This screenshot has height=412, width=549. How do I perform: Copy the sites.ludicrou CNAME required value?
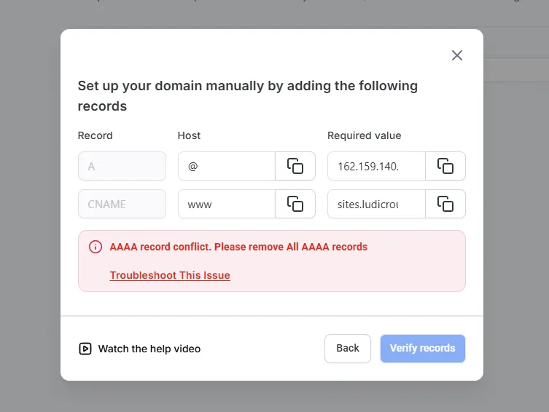tap(445, 204)
